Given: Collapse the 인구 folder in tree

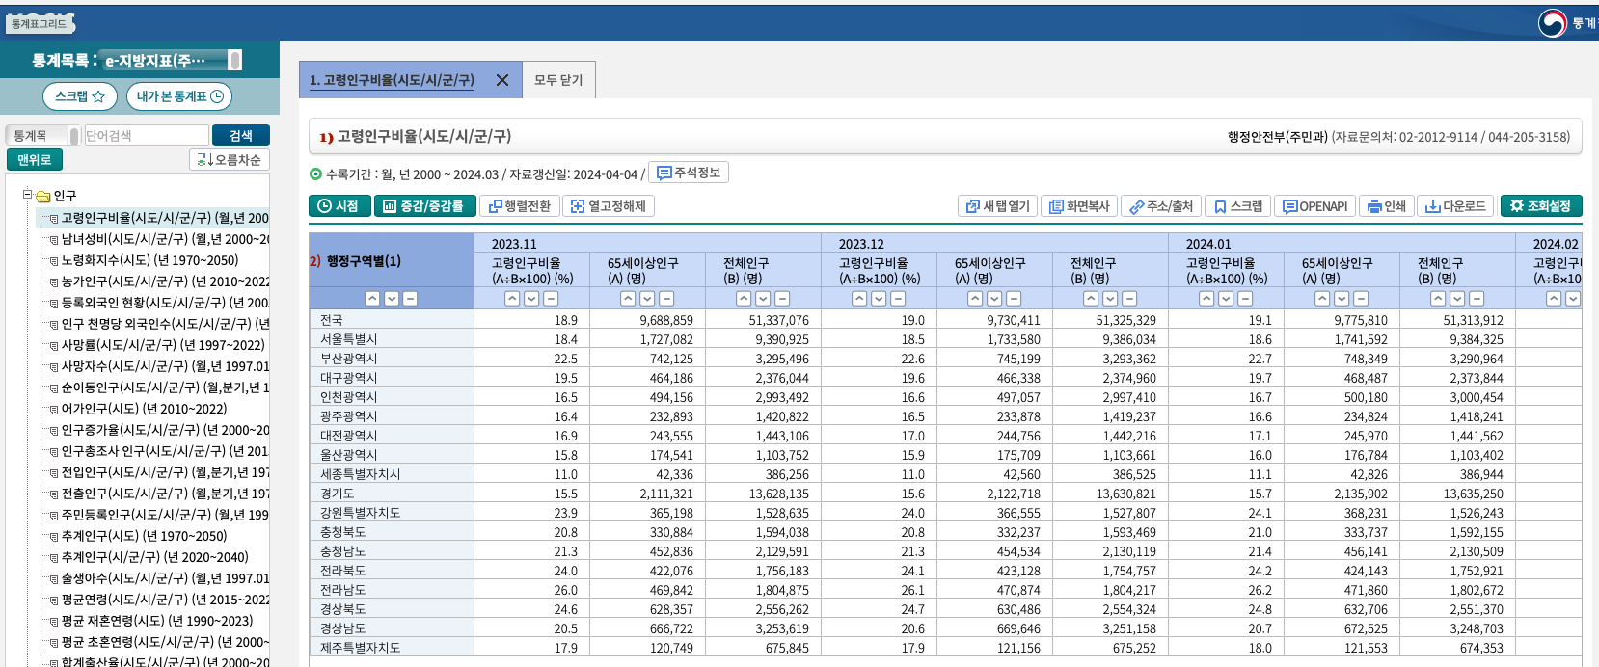Looking at the screenshot, I should (x=28, y=195).
